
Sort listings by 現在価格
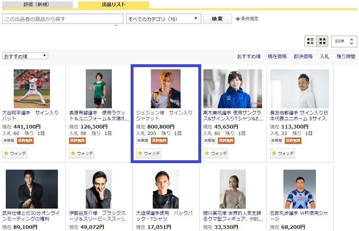coord(277,56)
